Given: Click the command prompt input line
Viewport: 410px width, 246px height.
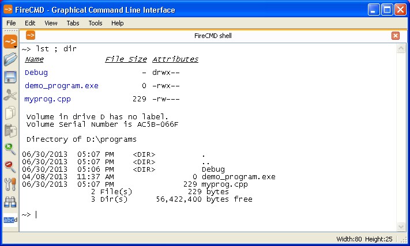Looking at the screenshot, I should (x=208, y=215).
